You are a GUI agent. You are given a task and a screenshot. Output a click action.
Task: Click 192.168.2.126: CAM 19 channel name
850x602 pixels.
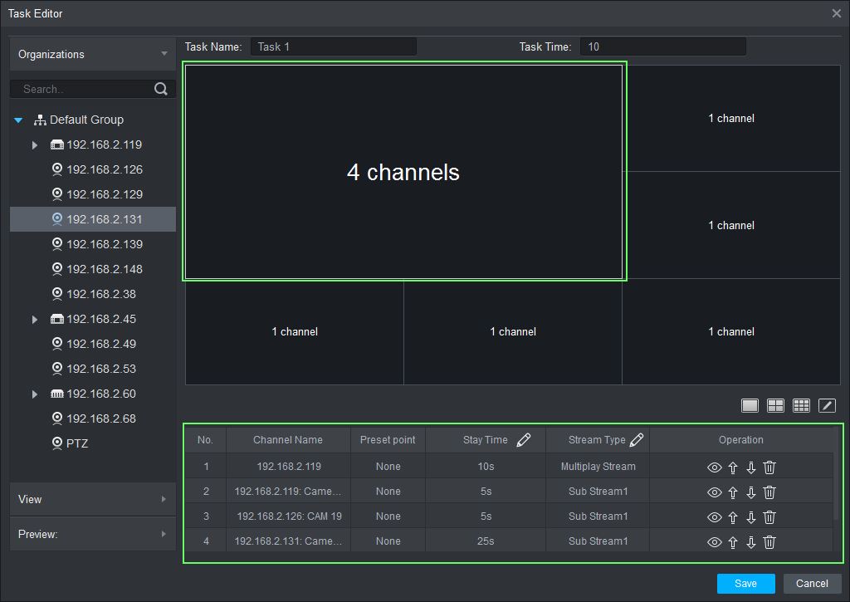pyautogui.click(x=289, y=516)
